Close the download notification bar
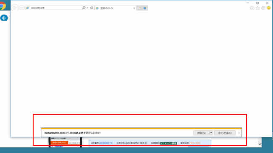The height and width of the screenshot is (153, 273). 239,133
